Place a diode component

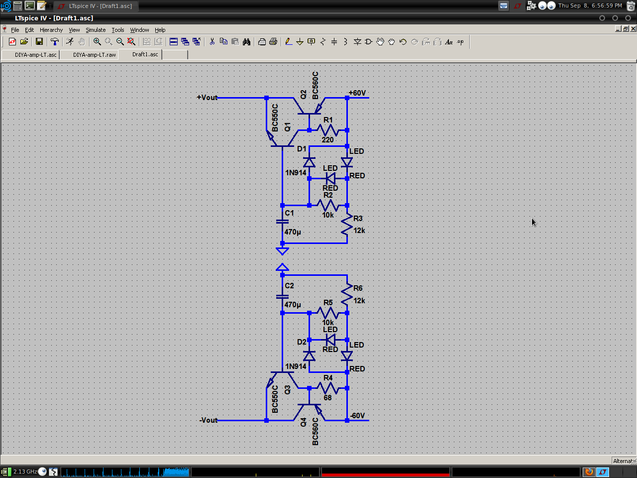[357, 42]
